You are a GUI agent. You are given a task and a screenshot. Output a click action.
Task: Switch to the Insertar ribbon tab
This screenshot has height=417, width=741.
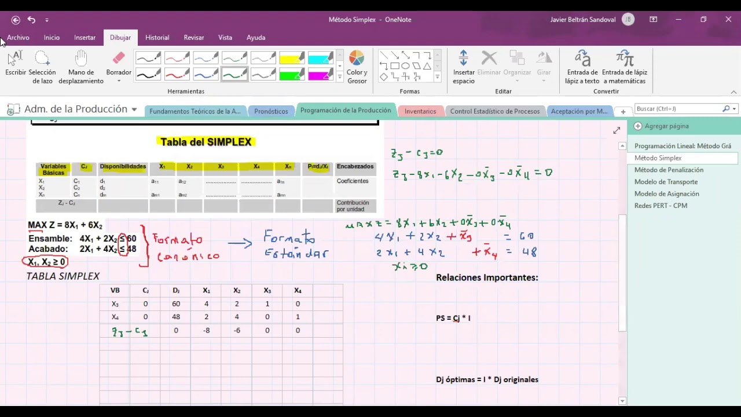point(85,38)
